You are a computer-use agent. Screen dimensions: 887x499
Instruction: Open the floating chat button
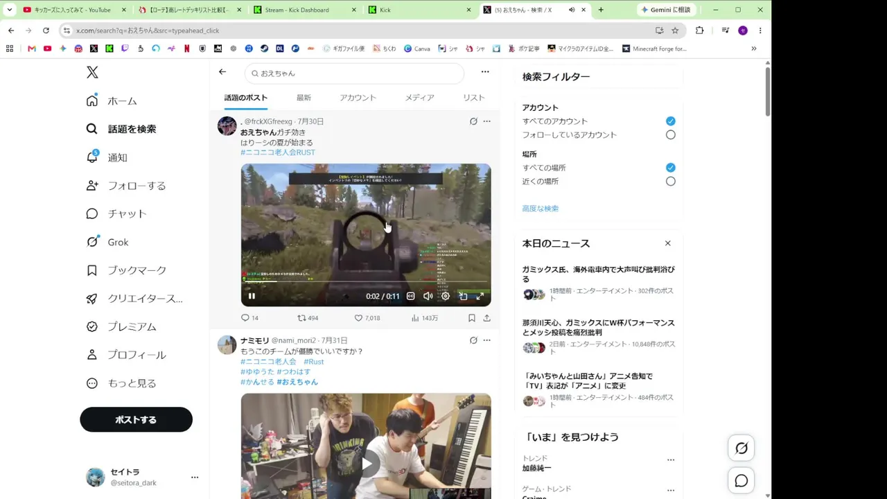(741, 480)
